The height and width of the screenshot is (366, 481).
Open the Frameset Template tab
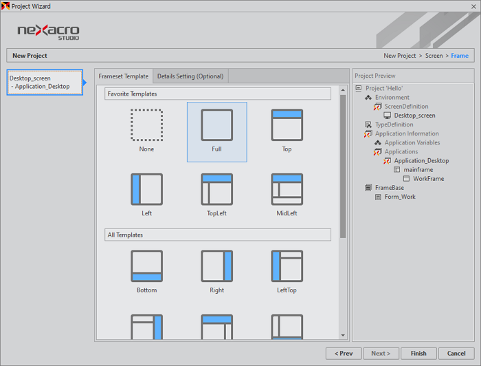tap(124, 76)
